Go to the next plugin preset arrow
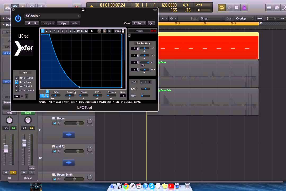 pyautogui.click(x=35, y=23)
